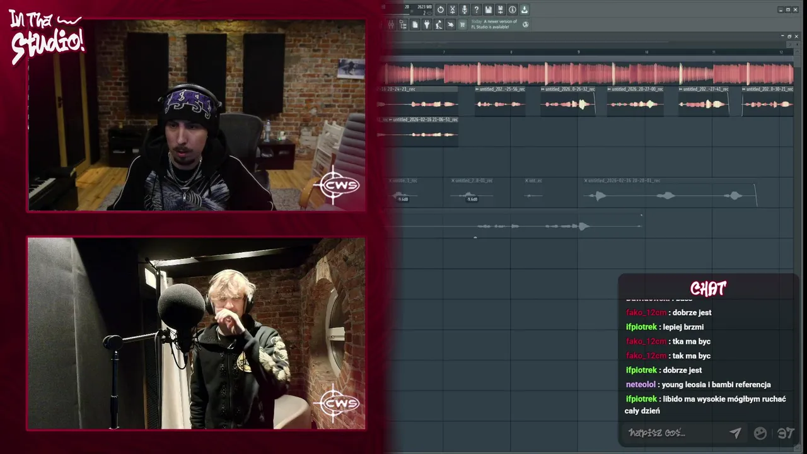The image size is (807, 454).
Task: Click the -9.6dB label on muted clip untitled_2..8-01_rec
Action: click(472, 199)
